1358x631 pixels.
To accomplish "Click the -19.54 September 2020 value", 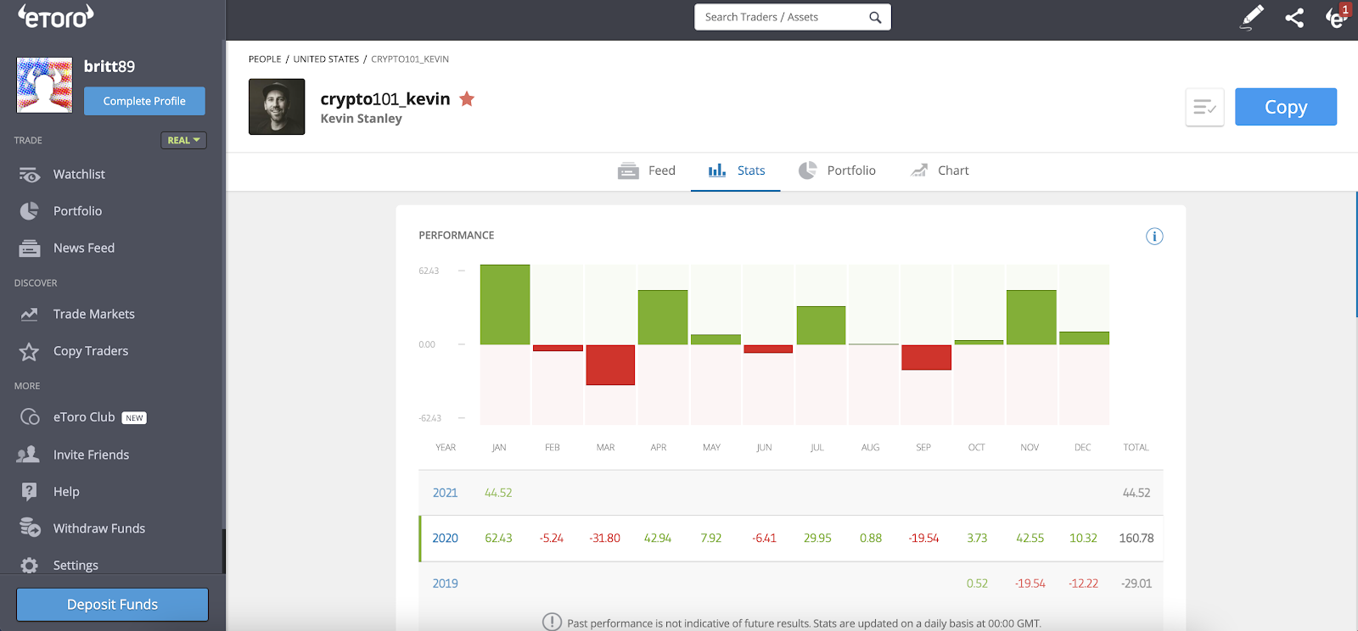I will [x=923, y=539].
